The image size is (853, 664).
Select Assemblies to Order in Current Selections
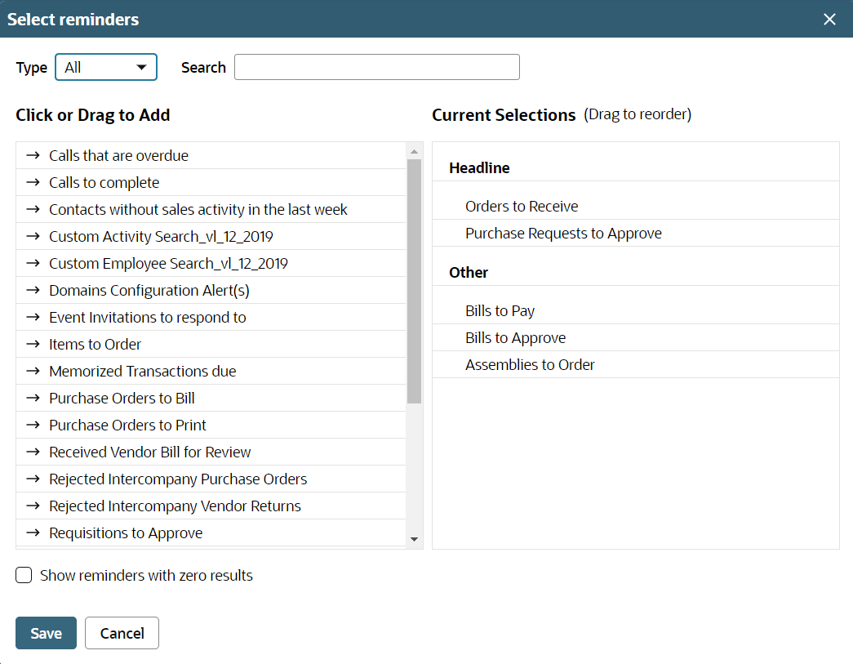pos(530,365)
